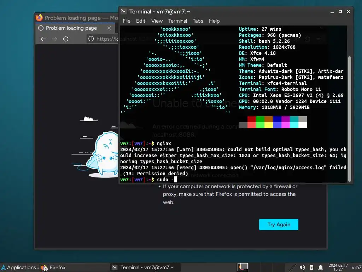This screenshot has height=272, width=362.
Task: Open the View menu in Terminal
Action: 157,21
